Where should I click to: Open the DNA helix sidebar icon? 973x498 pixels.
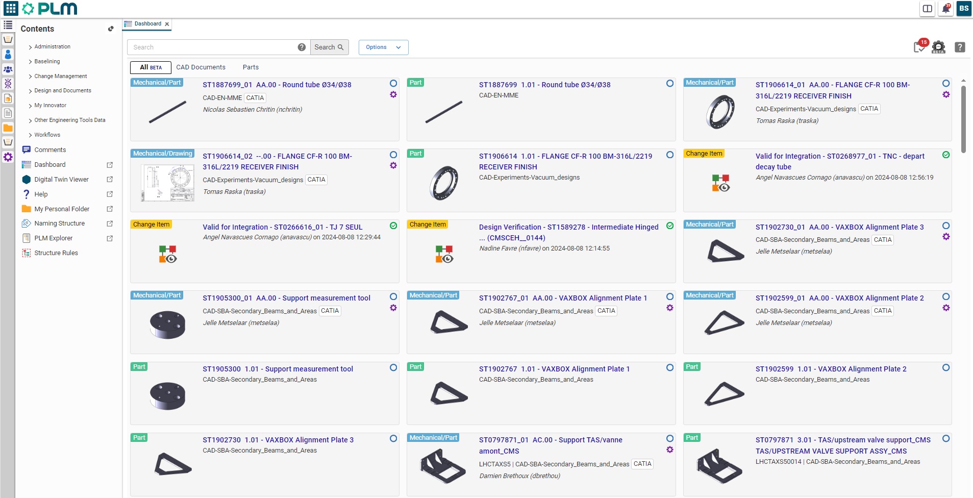(x=8, y=83)
